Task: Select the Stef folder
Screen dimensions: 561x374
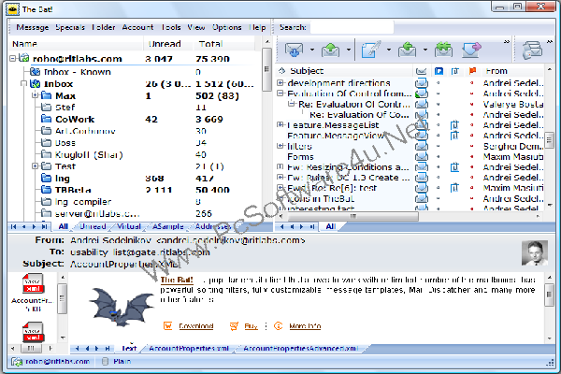Action: pos(65,107)
